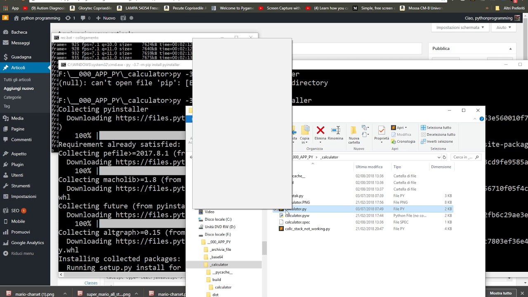Open SEO in the WordPress sidebar
Image resolution: width=528 pixels, height=297 pixels.
click(x=15, y=210)
